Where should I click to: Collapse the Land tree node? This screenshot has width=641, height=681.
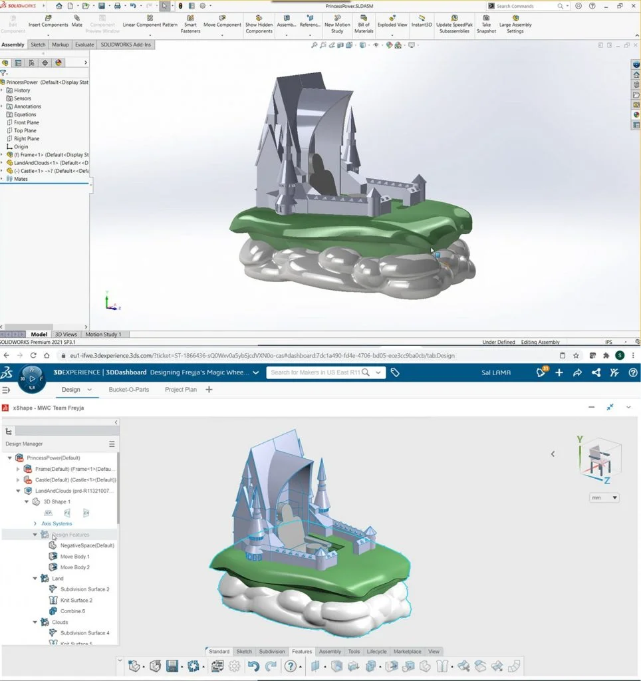point(35,579)
